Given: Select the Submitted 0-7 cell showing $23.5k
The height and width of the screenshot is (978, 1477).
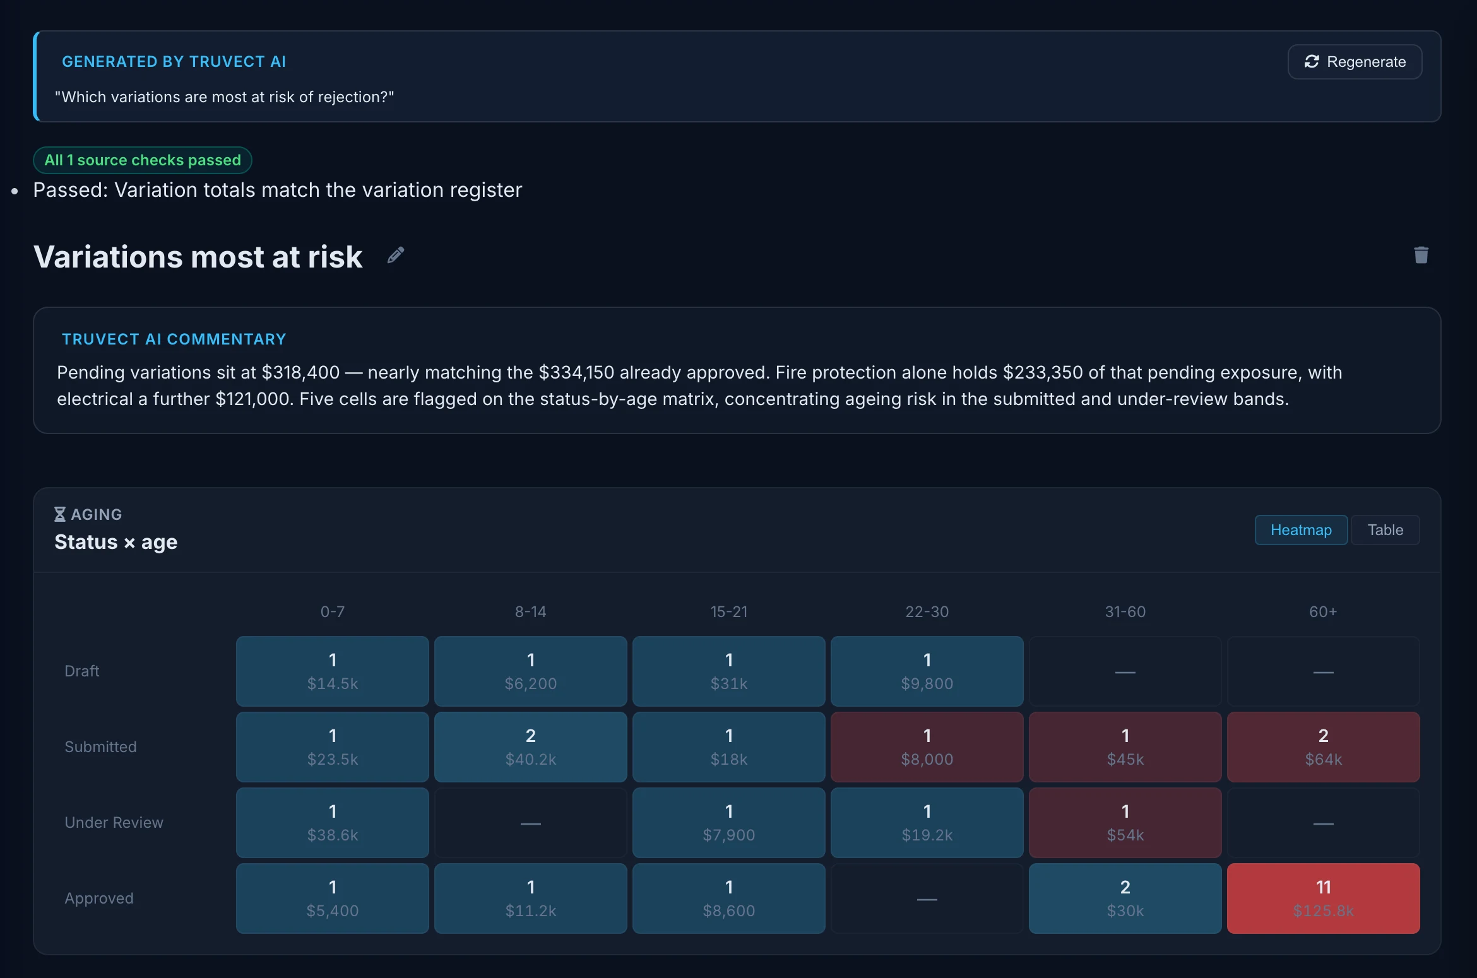Looking at the screenshot, I should click(x=333, y=747).
